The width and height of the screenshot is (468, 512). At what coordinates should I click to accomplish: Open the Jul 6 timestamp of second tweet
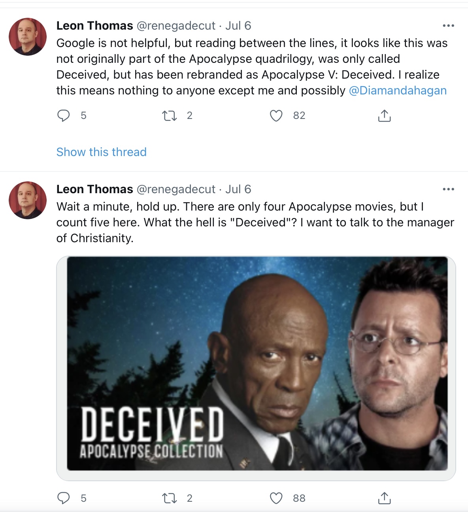pyautogui.click(x=238, y=189)
